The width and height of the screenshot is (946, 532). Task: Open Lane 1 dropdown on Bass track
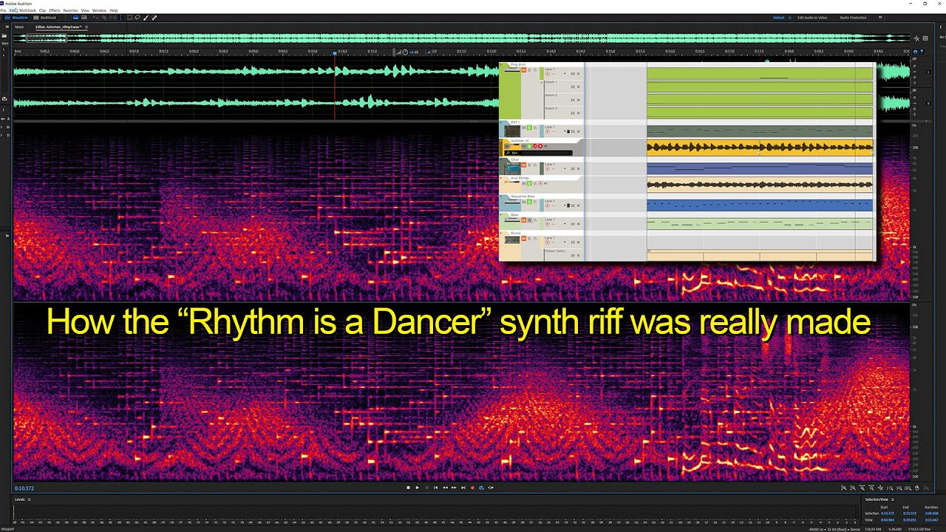coord(565,224)
